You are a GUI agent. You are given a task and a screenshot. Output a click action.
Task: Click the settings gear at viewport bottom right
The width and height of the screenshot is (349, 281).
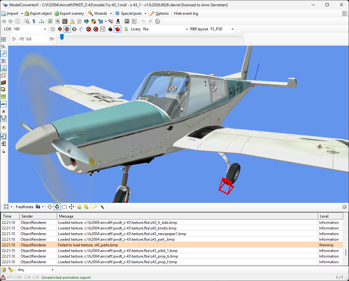tap(344, 207)
